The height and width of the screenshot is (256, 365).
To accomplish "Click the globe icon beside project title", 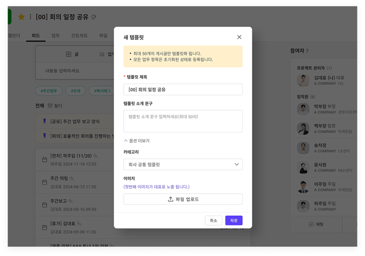I will 94,17.
